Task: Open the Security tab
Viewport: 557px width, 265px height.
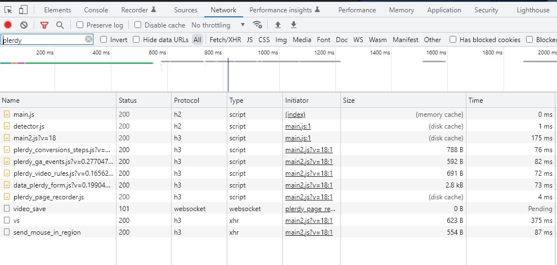Action: tap(486, 10)
